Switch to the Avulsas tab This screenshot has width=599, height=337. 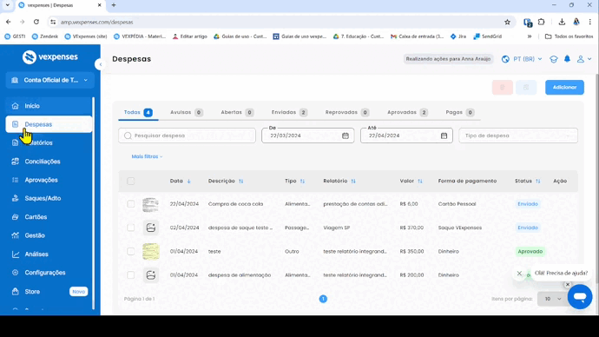187,112
